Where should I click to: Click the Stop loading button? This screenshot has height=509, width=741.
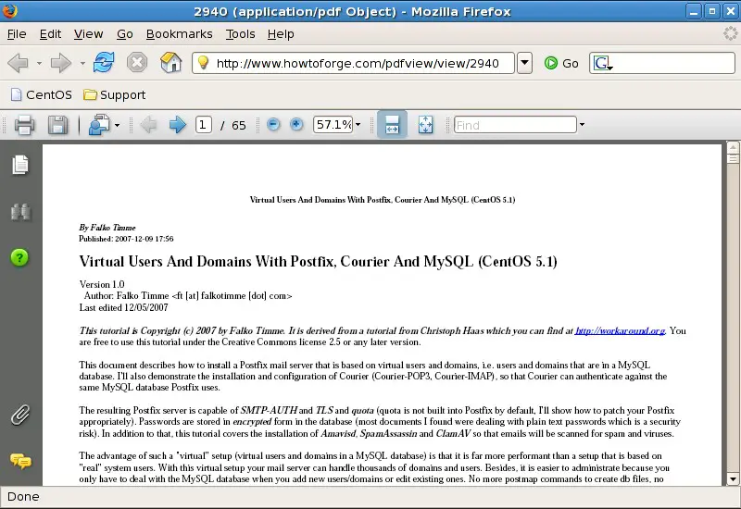pos(137,62)
